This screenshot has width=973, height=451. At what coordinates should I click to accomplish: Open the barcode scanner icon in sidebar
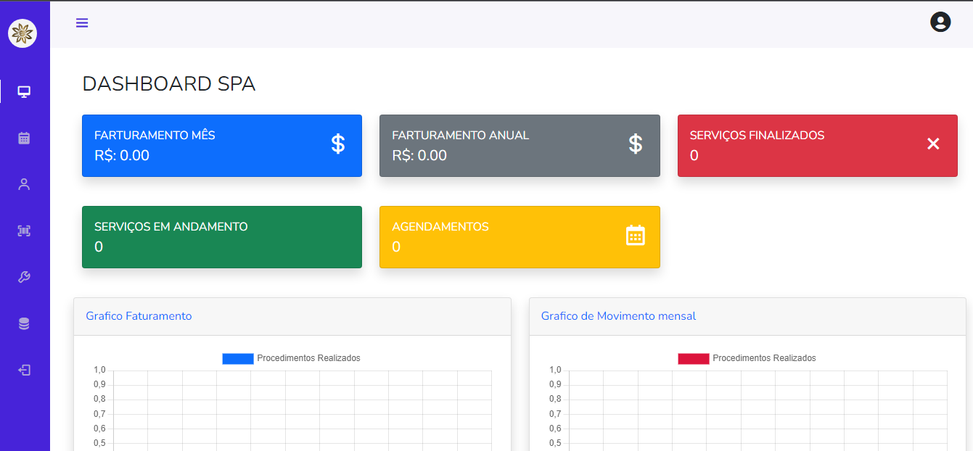coord(24,231)
